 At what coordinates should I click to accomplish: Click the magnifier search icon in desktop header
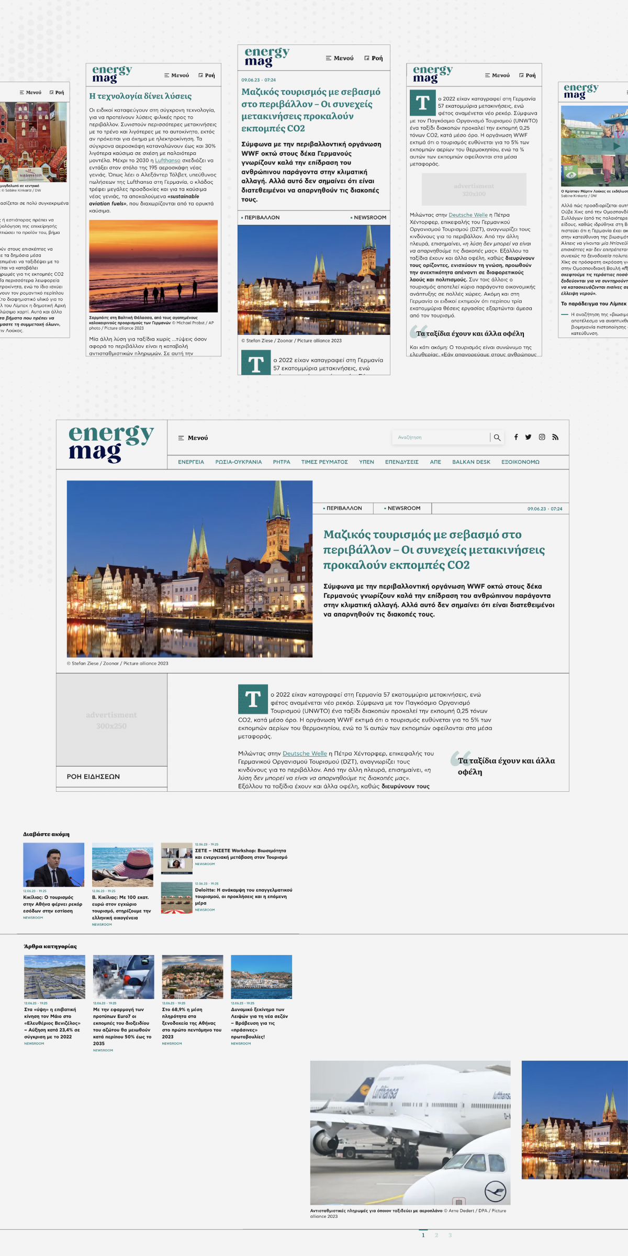click(497, 438)
